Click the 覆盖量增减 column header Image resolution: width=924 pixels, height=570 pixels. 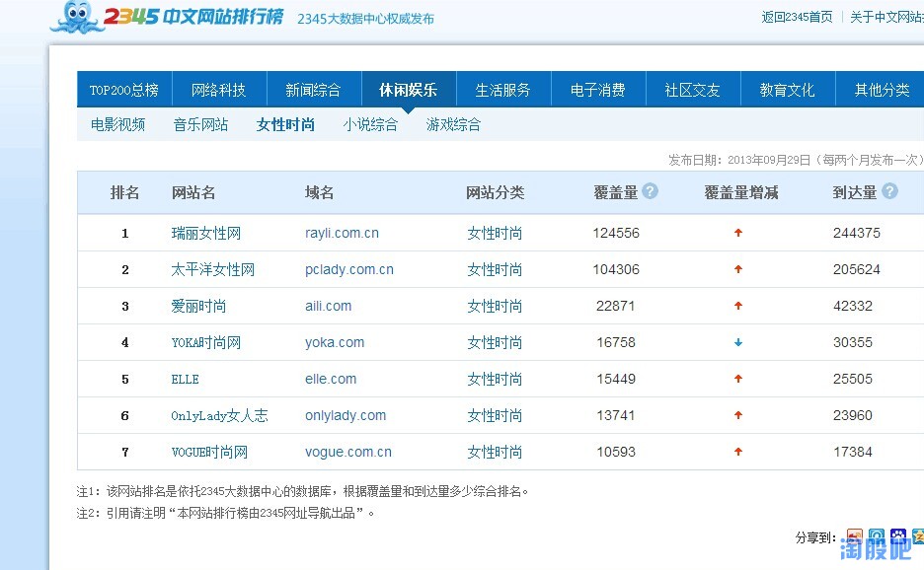pyautogui.click(x=741, y=192)
